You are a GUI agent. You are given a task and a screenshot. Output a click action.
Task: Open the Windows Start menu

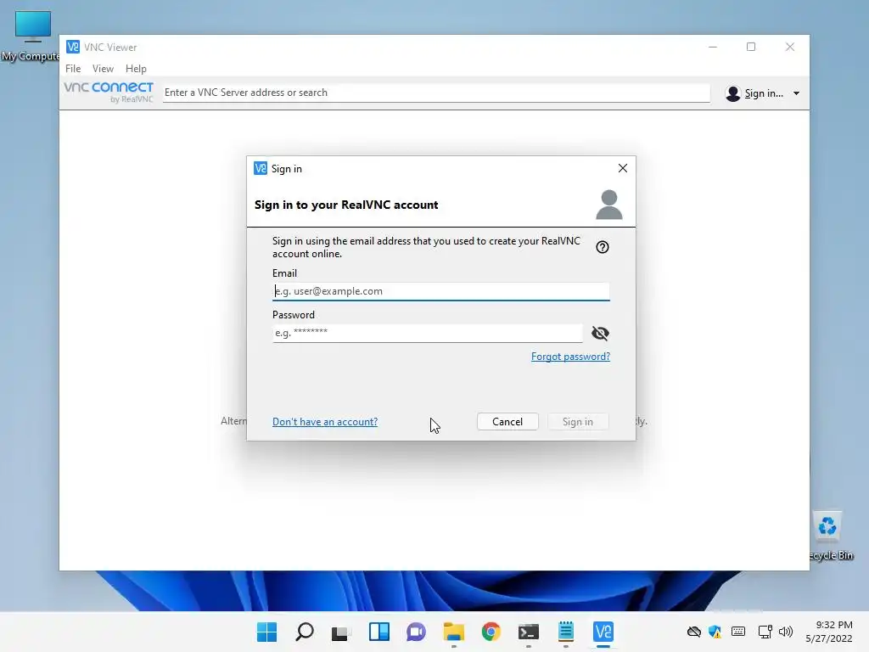coord(266,632)
